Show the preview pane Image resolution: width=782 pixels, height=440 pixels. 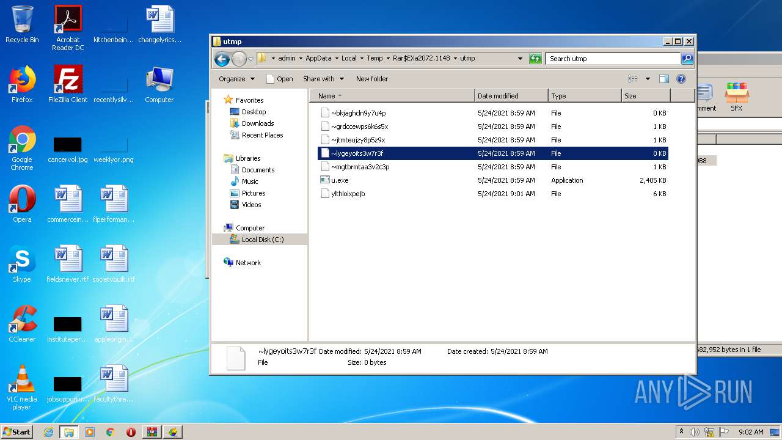[664, 79]
